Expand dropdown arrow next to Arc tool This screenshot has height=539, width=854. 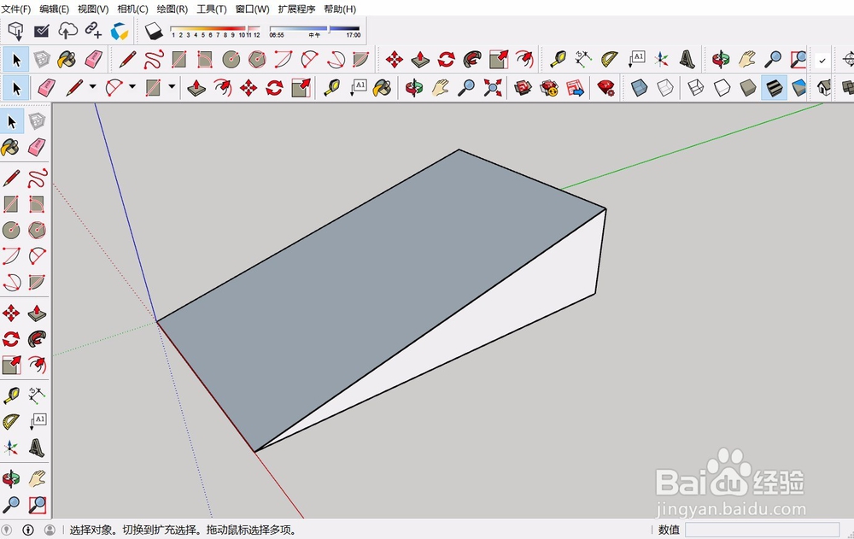pyautogui.click(x=132, y=86)
